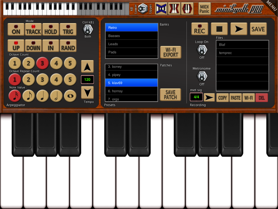Image resolution: width=278 pixels, height=209 pixels.
Task: Click the mini keyboard range overview
Action: (x=66, y=8)
